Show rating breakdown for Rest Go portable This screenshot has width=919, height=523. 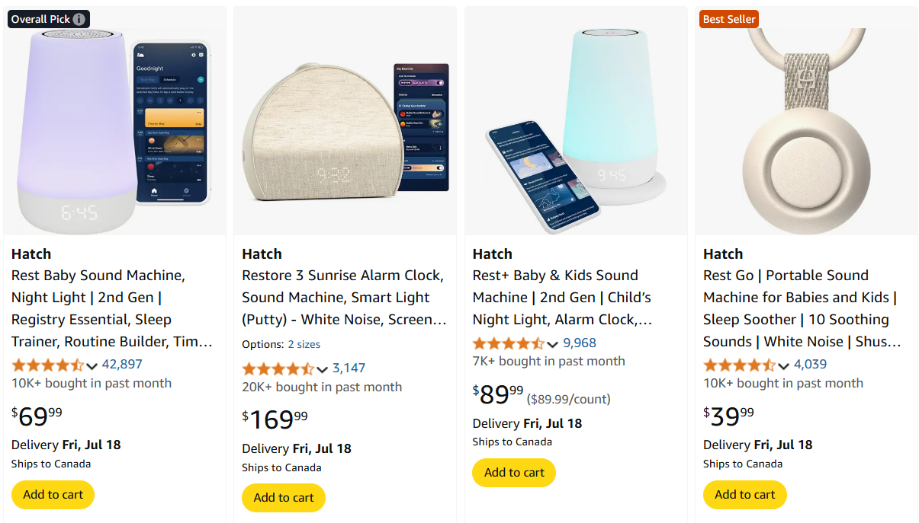[783, 365]
